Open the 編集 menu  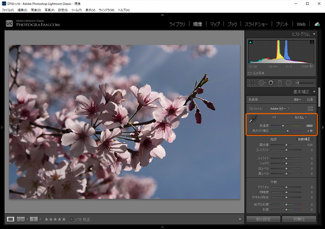(22, 10)
